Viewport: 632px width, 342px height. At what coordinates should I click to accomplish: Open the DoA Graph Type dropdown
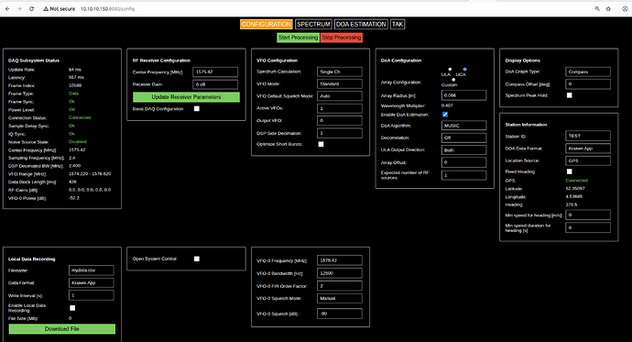pos(588,72)
